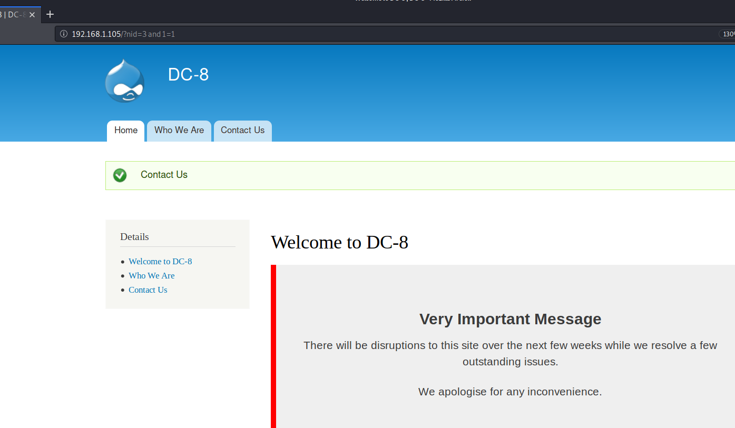
Task: Click the site information icon in address bar
Action: coord(64,34)
